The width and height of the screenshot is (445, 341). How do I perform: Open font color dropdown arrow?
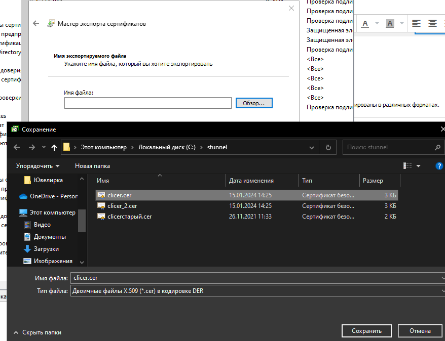[x=377, y=23]
